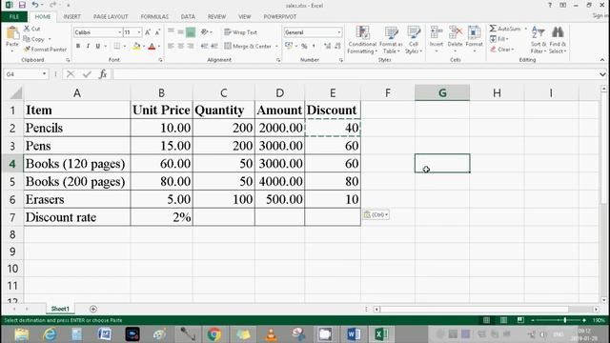This screenshot has width=610, height=343.
Task: Switch to the INSERT tab
Action: (72, 17)
